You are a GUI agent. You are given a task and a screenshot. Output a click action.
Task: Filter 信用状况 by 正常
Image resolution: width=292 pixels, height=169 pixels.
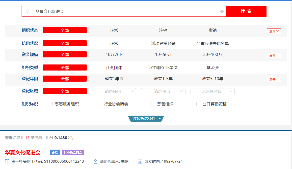(x=114, y=43)
